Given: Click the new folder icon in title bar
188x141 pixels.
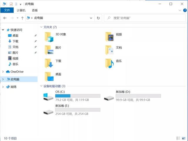Looking at the screenshot, I should [16, 4].
